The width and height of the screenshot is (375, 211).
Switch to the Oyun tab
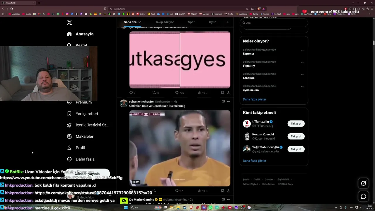pos(212,22)
